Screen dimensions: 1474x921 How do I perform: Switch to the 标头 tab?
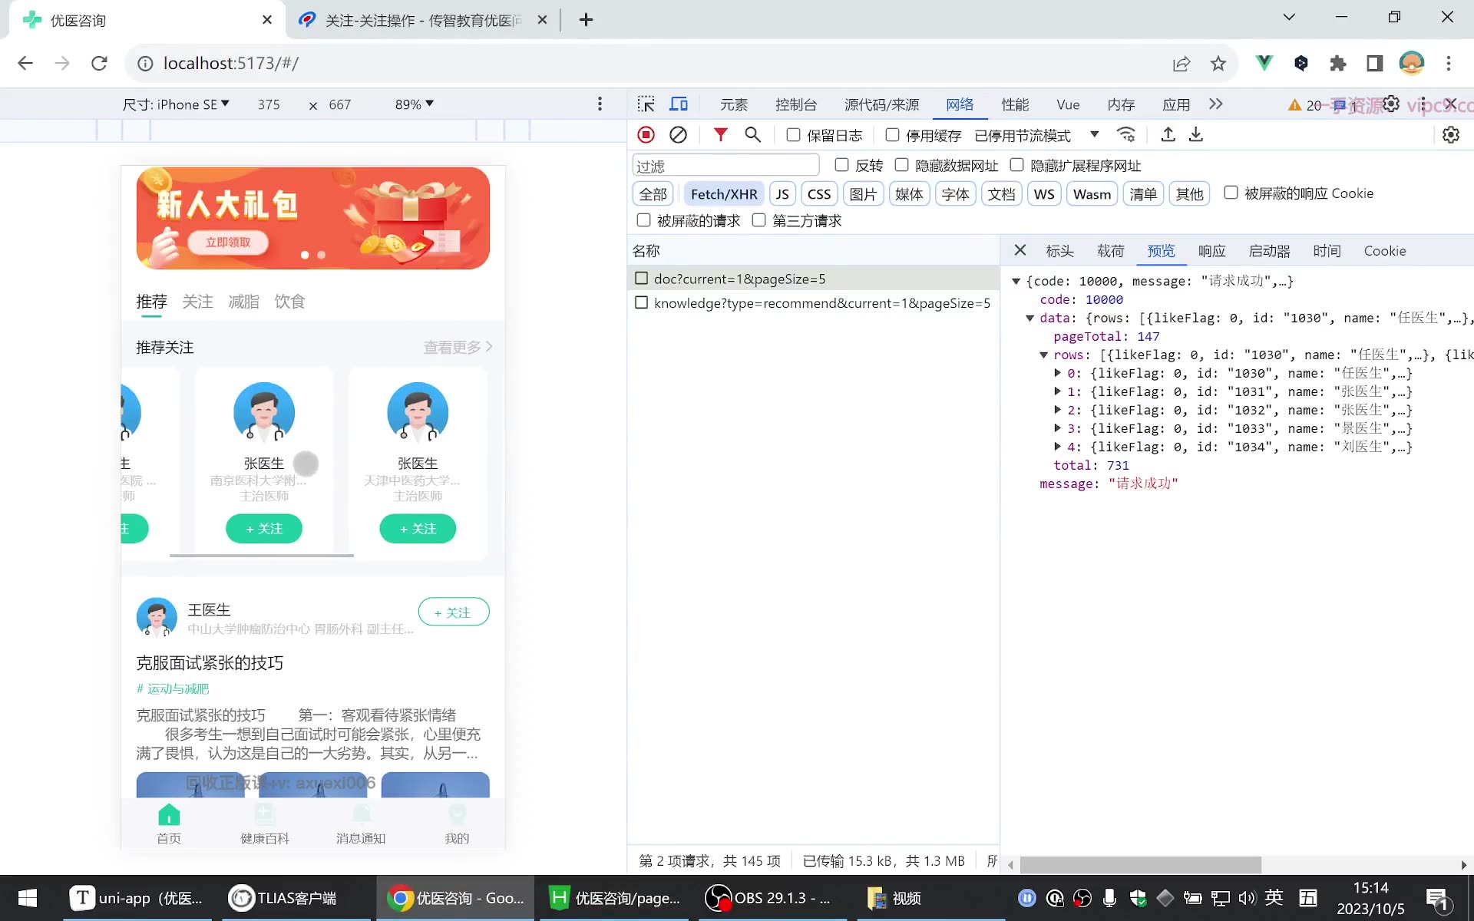point(1059,251)
